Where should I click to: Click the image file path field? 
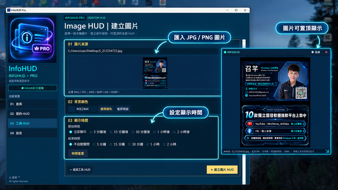(143, 51)
